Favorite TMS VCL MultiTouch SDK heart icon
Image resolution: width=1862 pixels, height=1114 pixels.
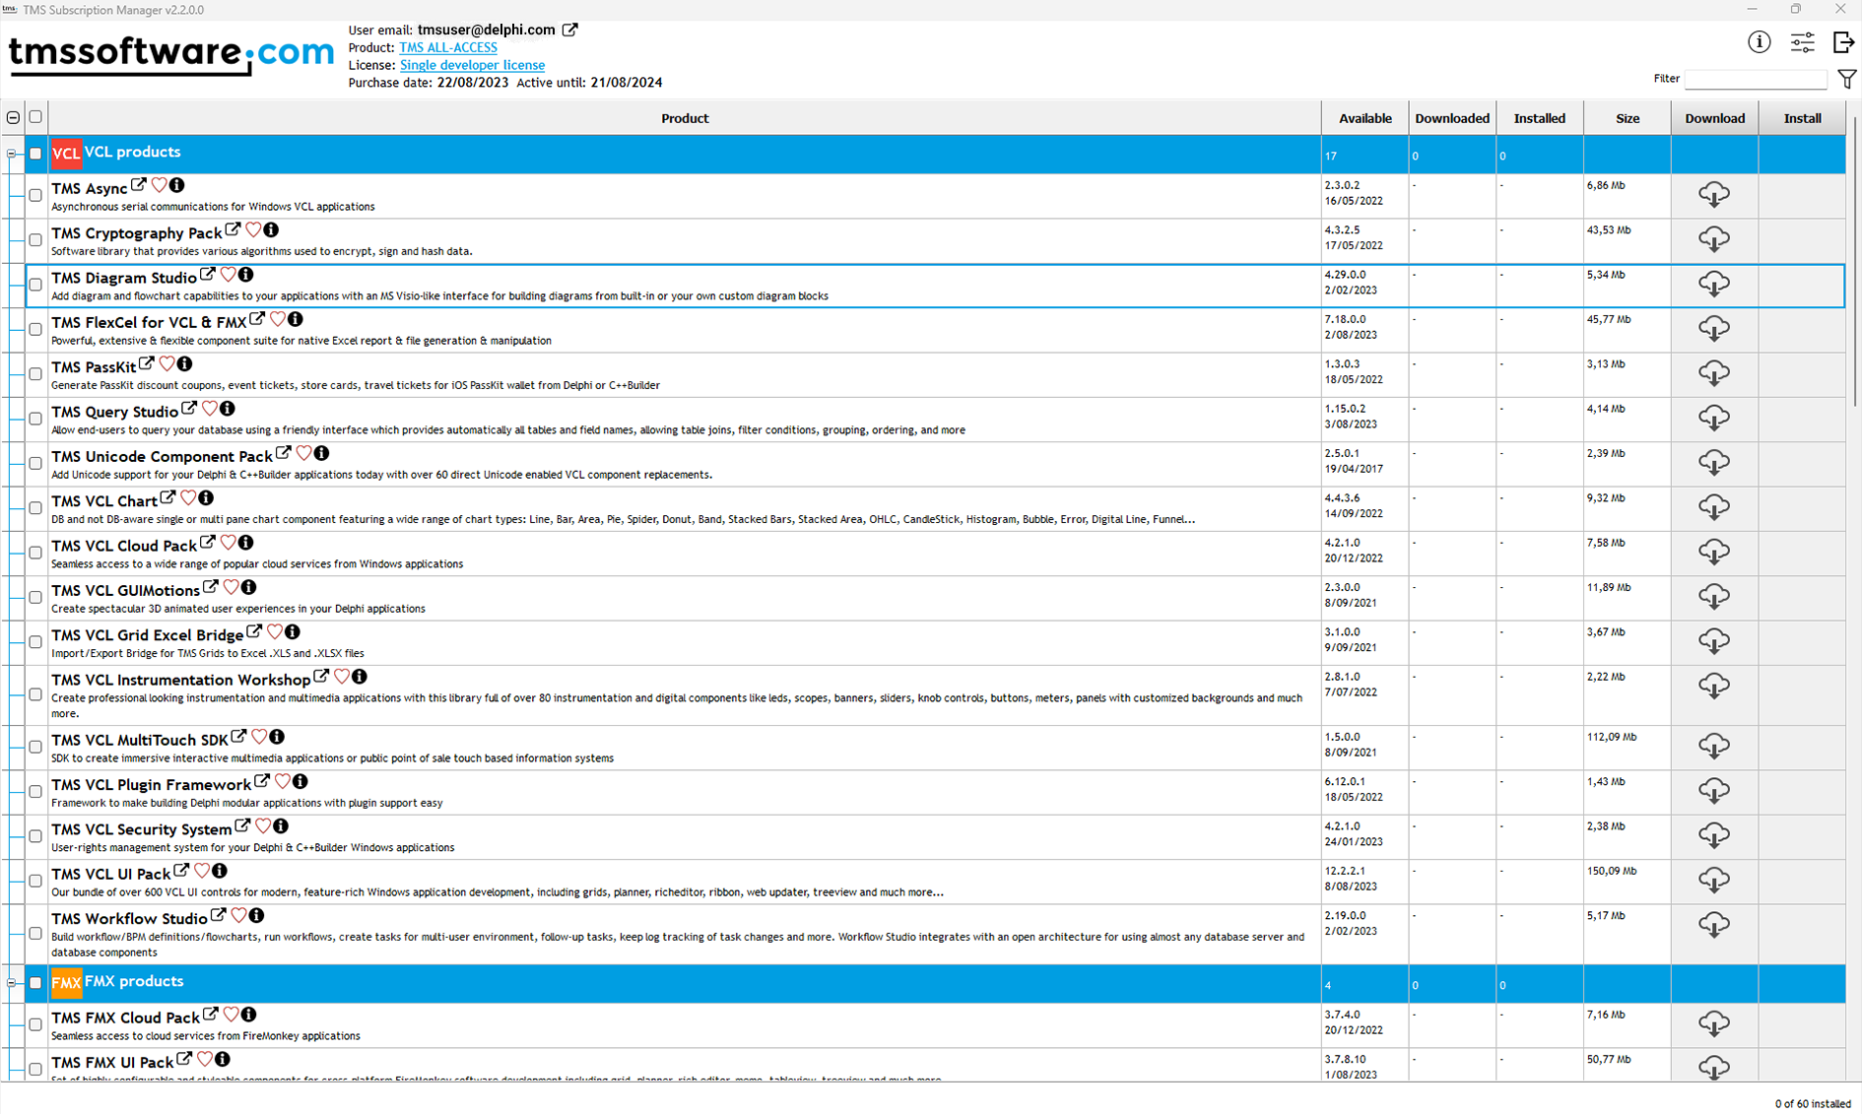coord(259,736)
